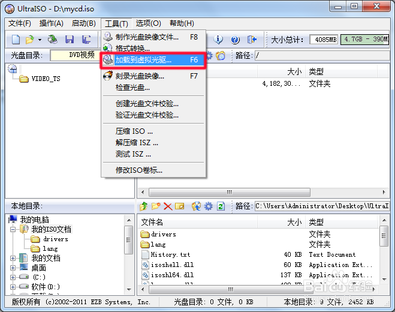This screenshot has width=395, height=312.
Task: Click the Save As toolbar icon
Action: (86, 40)
